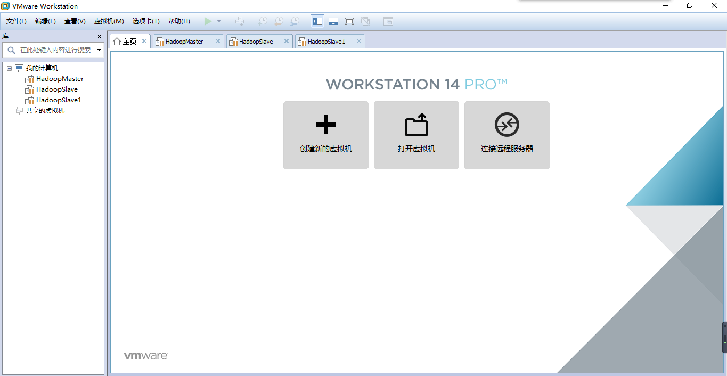Viewport: 727px width, 376px height.
Task: Select HadoopSlave1 in the library tree
Action: pos(59,100)
